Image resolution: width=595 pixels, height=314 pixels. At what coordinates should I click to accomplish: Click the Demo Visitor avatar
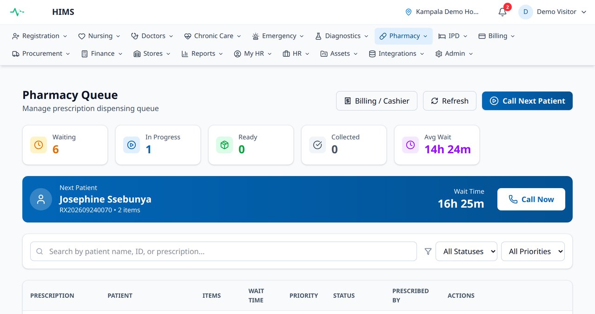tap(526, 12)
